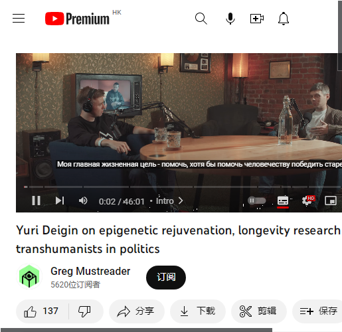Open the HD settings gear menu

(x=308, y=201)
